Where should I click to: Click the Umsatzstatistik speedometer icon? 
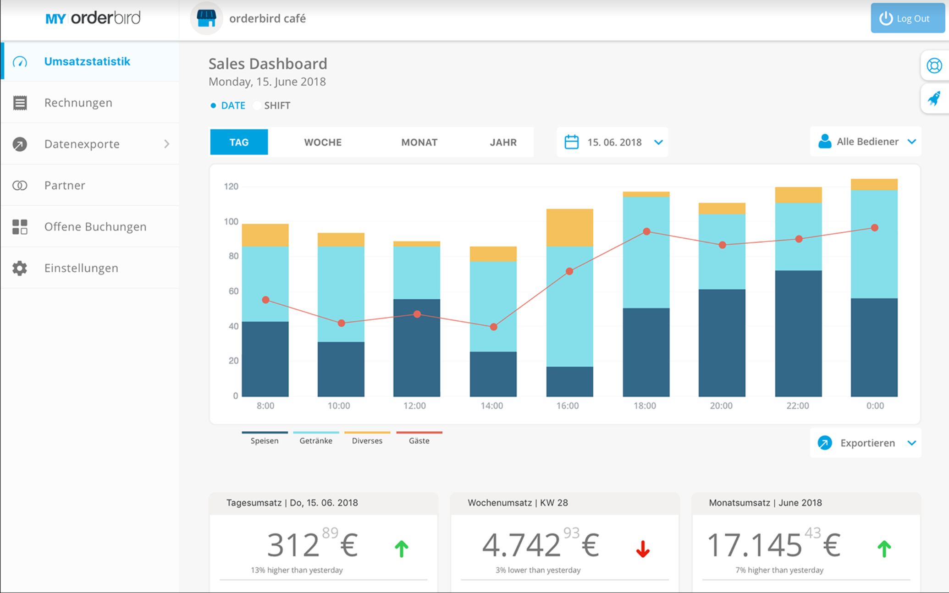[x=20, y=61]
